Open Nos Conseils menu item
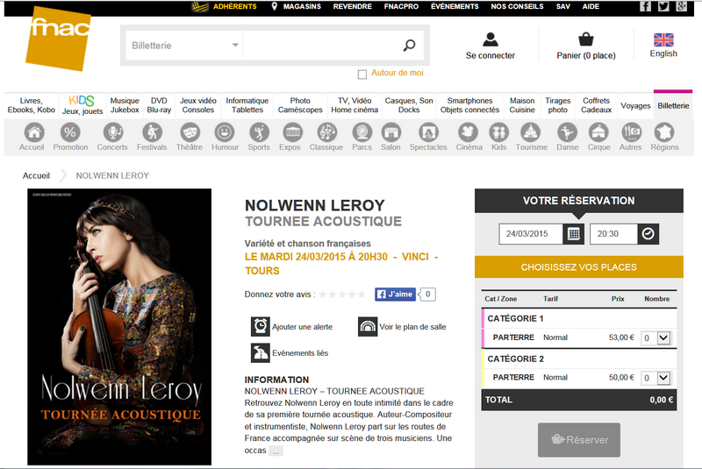The height and width of the screenshot is (469, 702). point(517,6)
